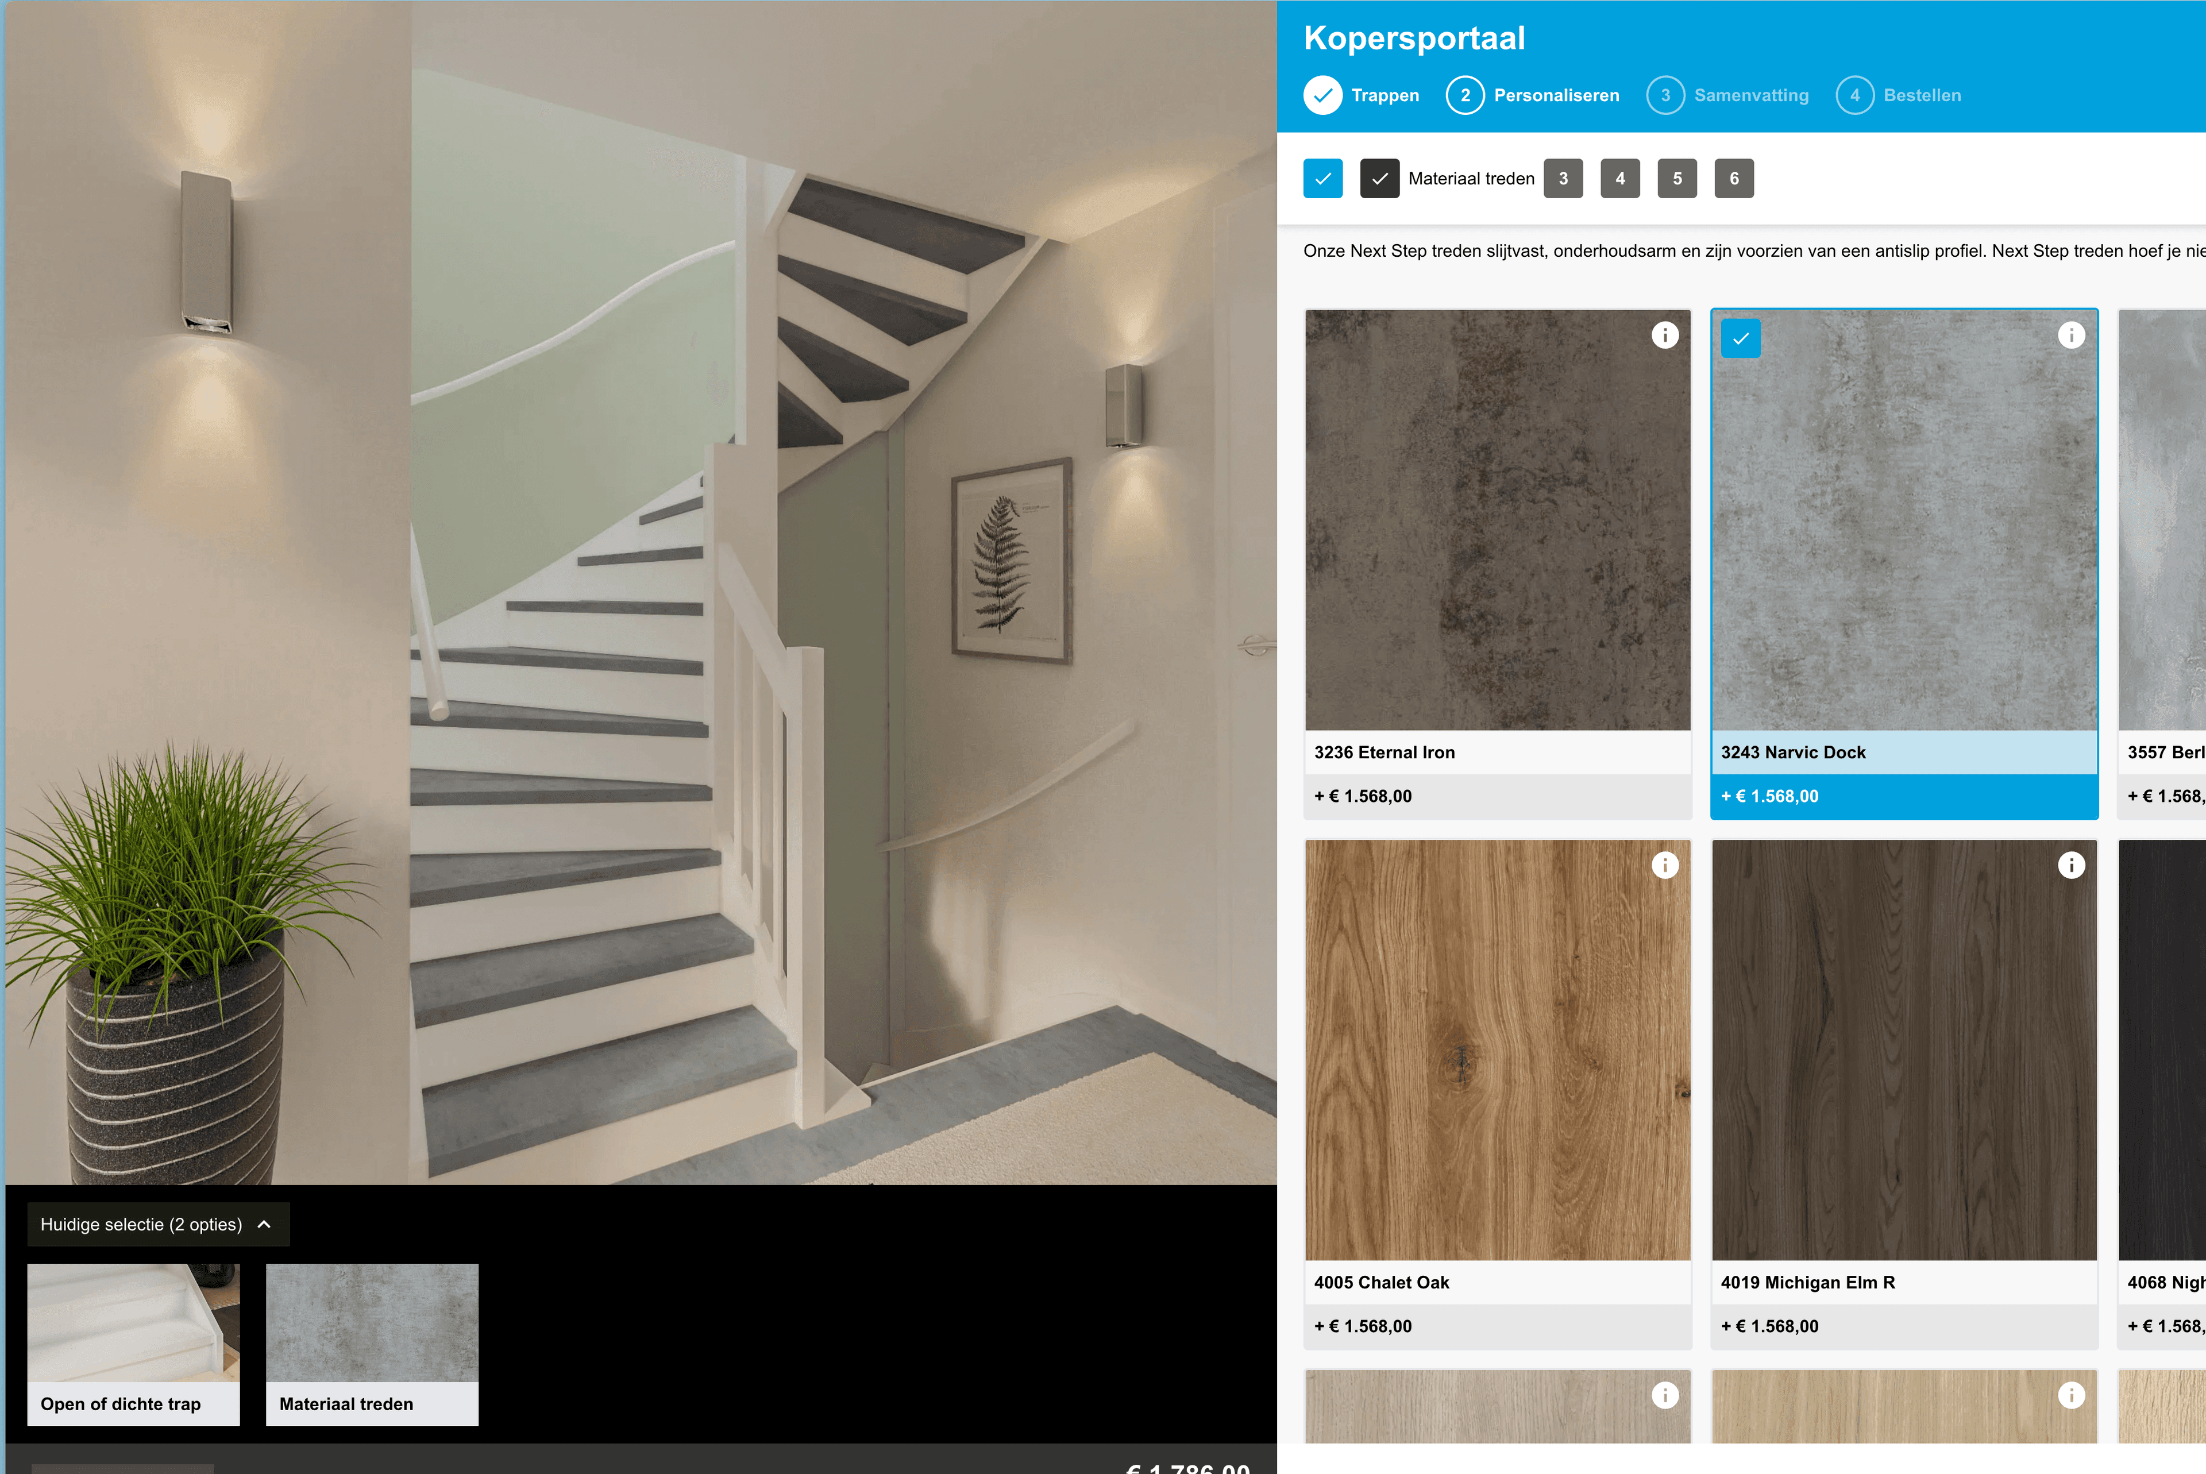Show info for 4005 Chalet Oak
Viewport: 2206px width, 1474px height.
click(x=1665, y=865)
